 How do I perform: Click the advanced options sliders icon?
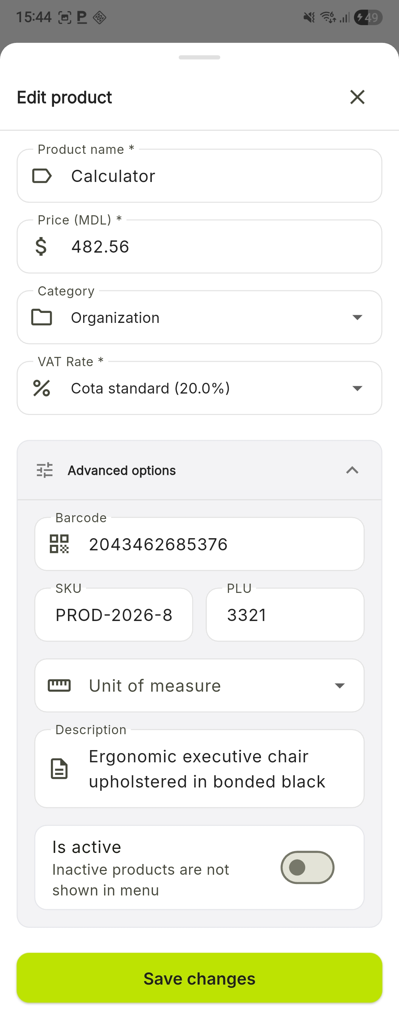coord(45,470)
